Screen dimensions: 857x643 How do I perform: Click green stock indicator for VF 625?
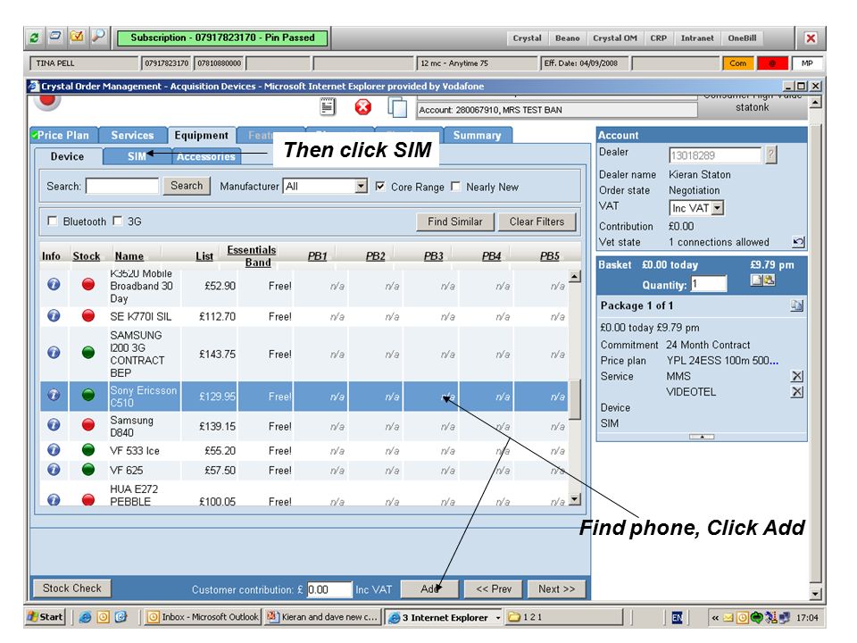tap(88, 469)
